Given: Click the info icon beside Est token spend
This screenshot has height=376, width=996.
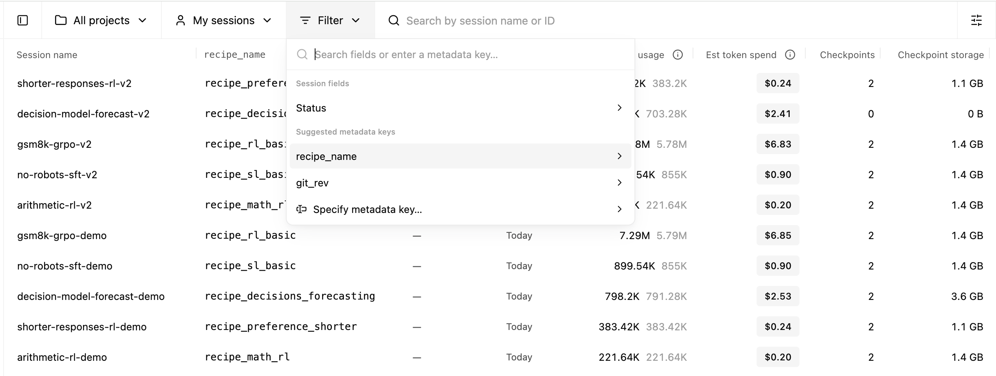Looking at the screenshot, I should pos(790,55).
